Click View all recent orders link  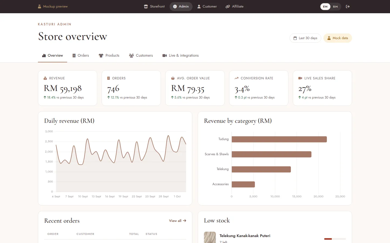coord(178,221)
